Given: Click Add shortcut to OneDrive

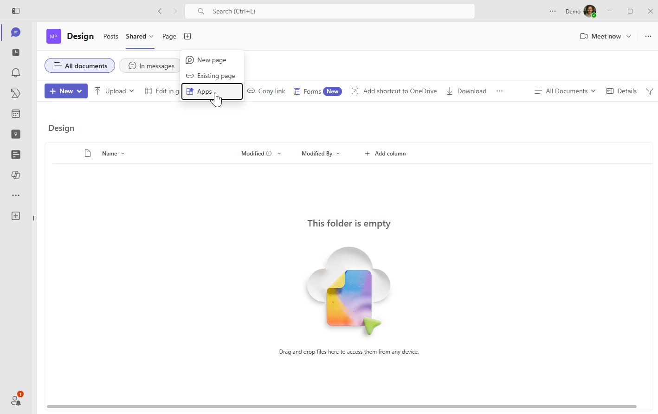Looking at the screenshot, I should pyautogui.click(x=394, y=91).
